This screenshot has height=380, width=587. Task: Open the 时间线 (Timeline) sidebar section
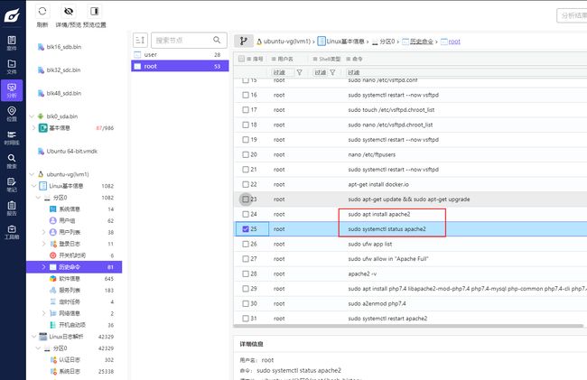(x=12, y=137)
